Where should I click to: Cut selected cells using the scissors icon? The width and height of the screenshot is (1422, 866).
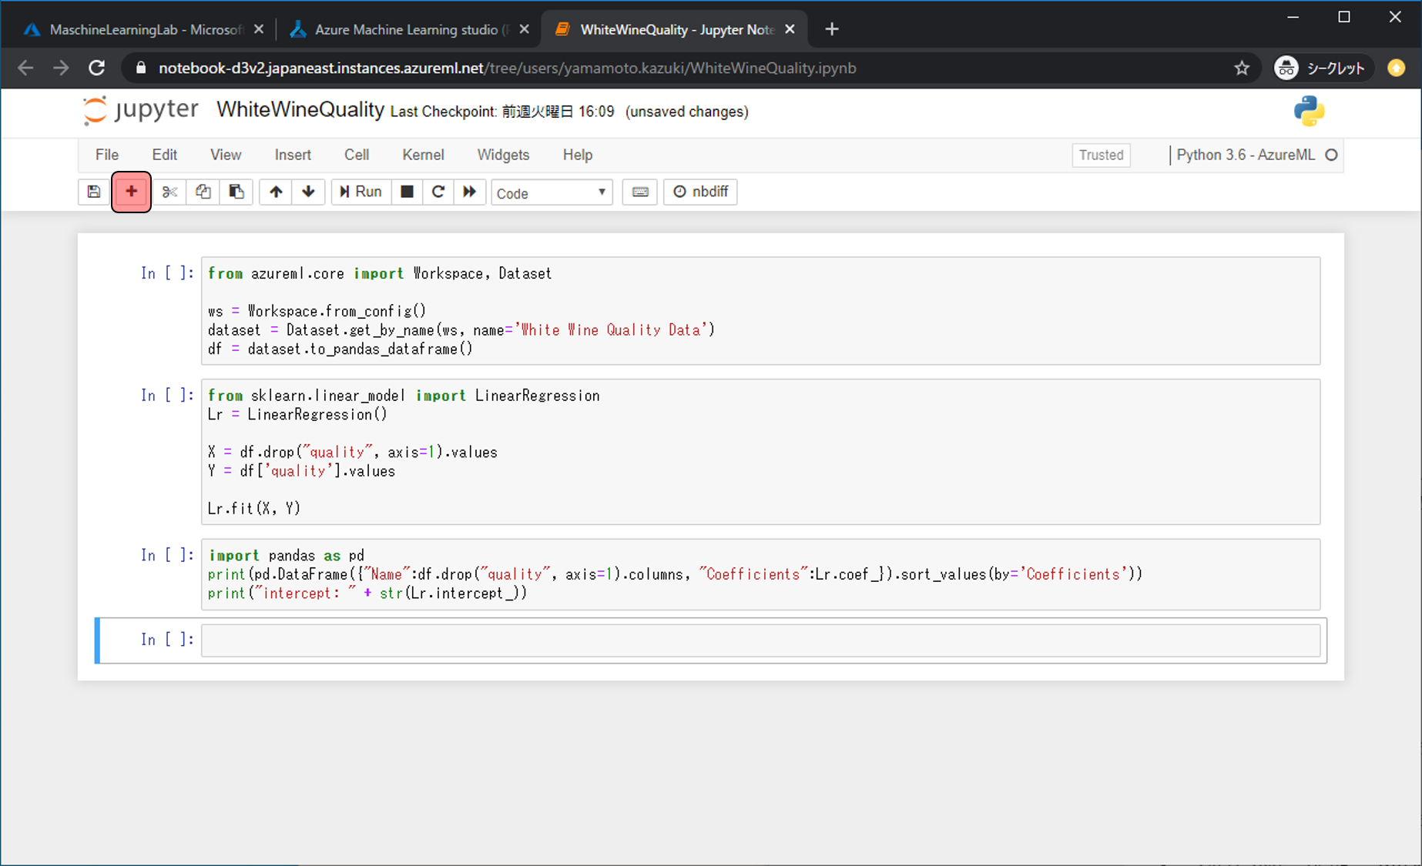pyautogui.click(x=169, y=192)
